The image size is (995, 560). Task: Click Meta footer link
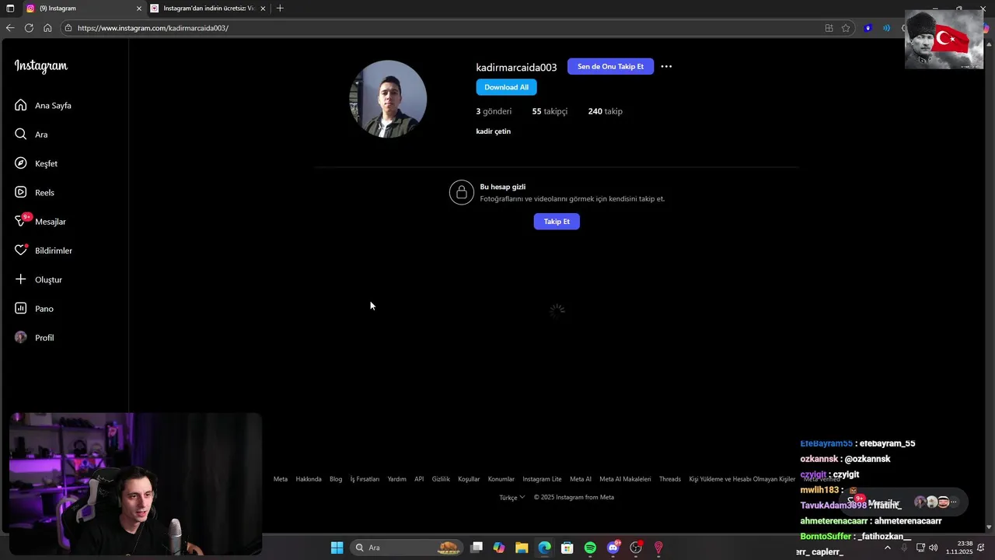coord(281,479)
